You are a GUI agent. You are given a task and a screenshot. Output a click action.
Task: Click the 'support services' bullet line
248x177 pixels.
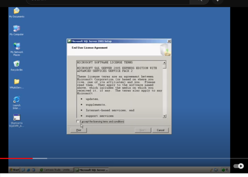100,116
